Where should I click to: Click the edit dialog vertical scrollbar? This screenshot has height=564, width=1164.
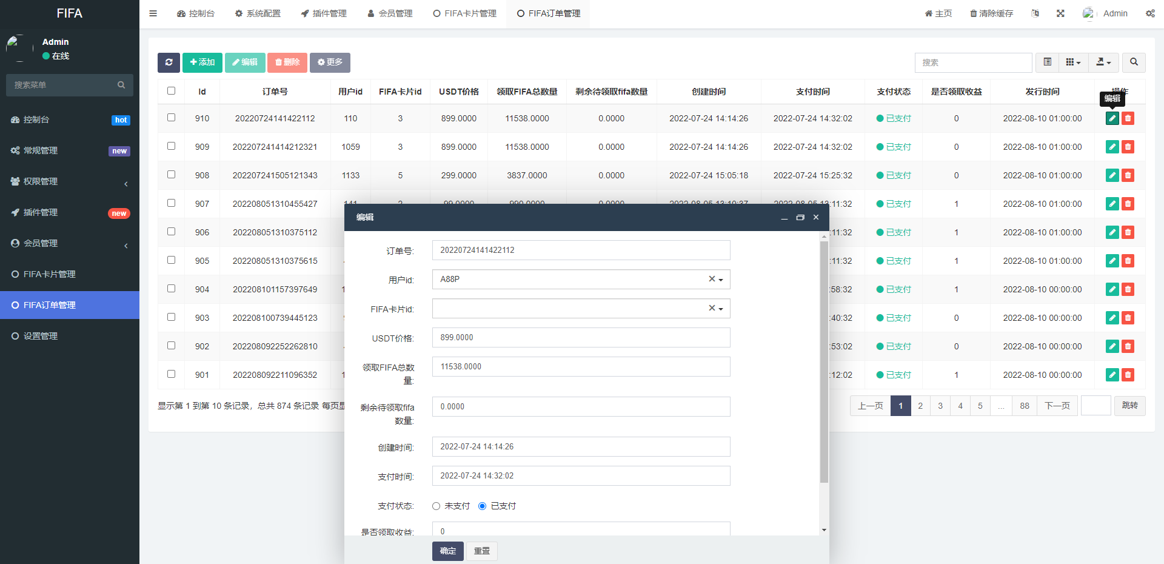click(x=824, y=364)
